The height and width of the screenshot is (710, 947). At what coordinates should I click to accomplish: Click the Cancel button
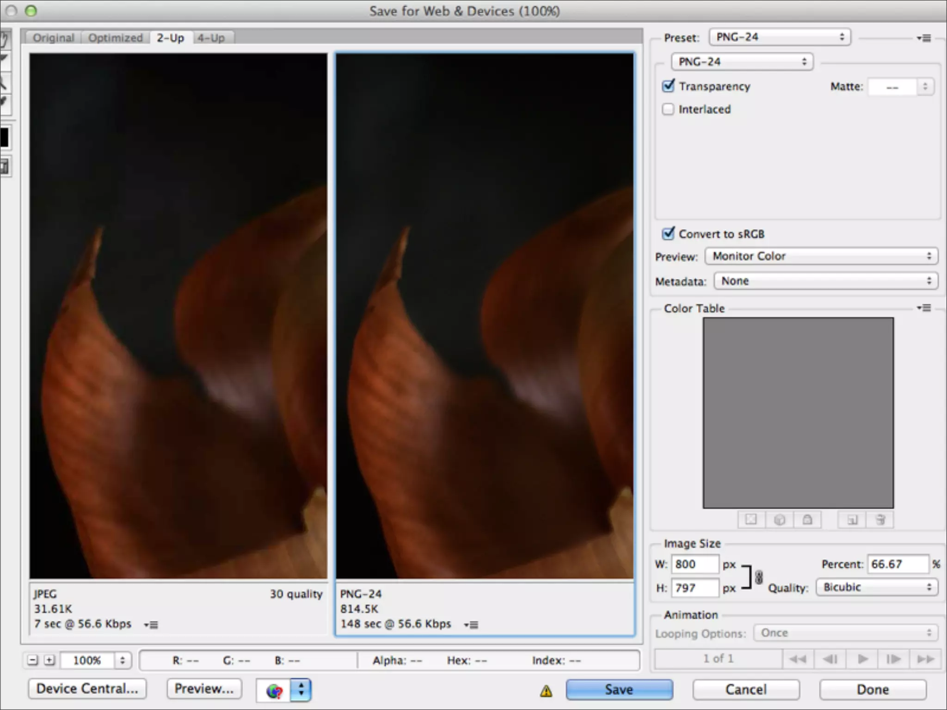click(x=745, y=690)
